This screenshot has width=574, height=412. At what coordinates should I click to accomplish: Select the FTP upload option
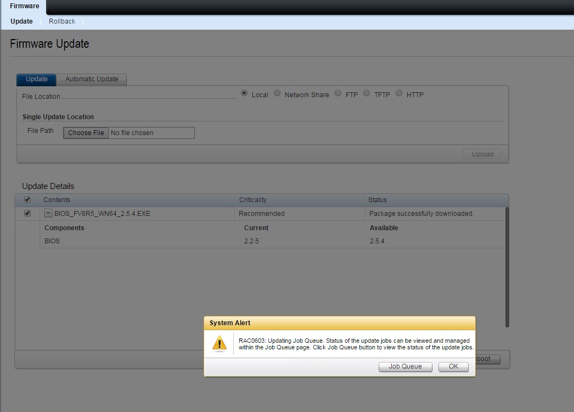point(338,93)
